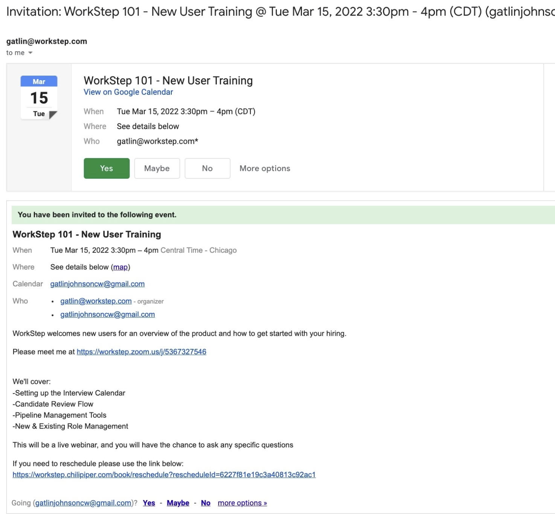The width and height of the screenshot is (555, 514).
Task: Respond Maybe to the invitation
Action: point(157,168)
